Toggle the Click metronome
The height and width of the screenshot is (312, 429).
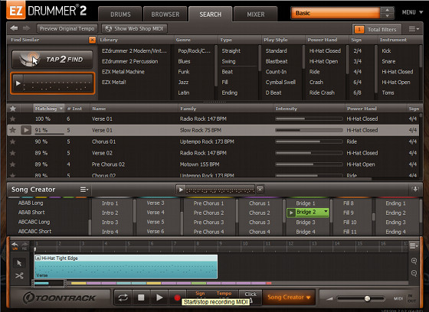click(x=251, y=294)
